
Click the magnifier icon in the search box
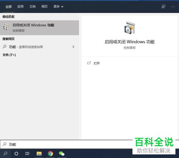(x=5, y=144)
